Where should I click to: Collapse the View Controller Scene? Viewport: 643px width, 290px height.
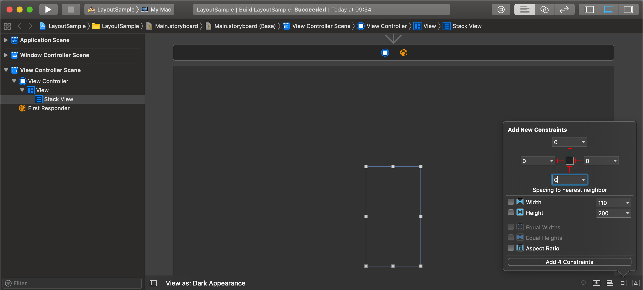[x=6, y=70]
